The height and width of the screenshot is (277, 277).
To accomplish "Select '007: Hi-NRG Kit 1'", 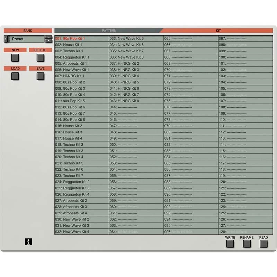I will click(x=82, y=76).
